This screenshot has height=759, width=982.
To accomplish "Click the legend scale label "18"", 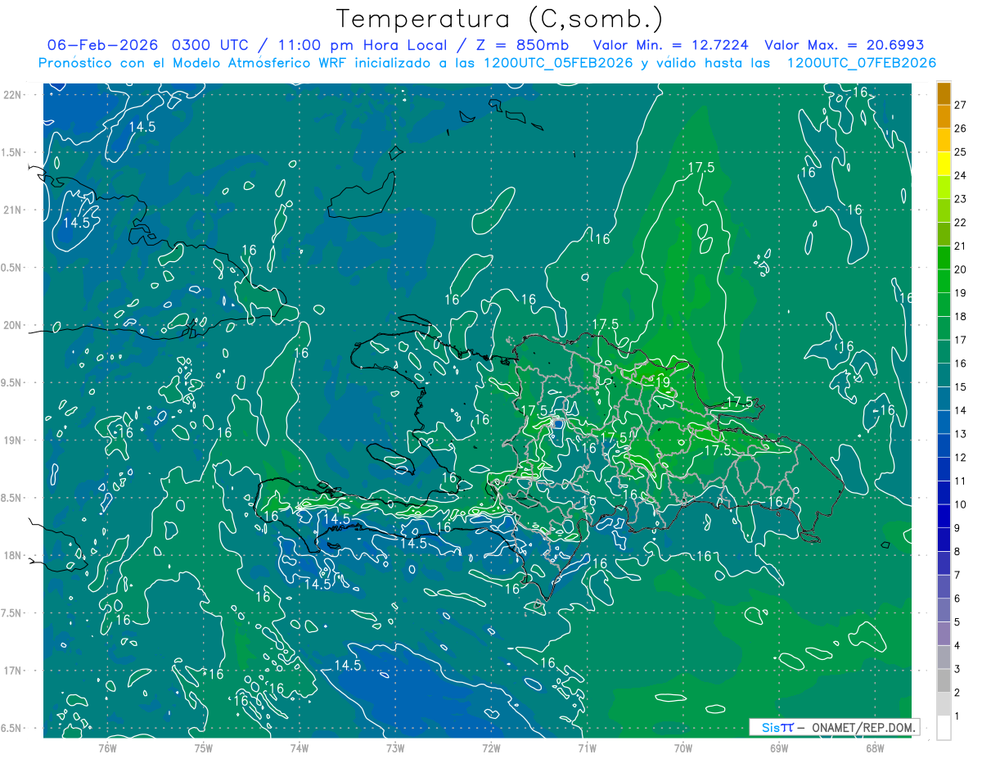I will click(x=961, y=316).
